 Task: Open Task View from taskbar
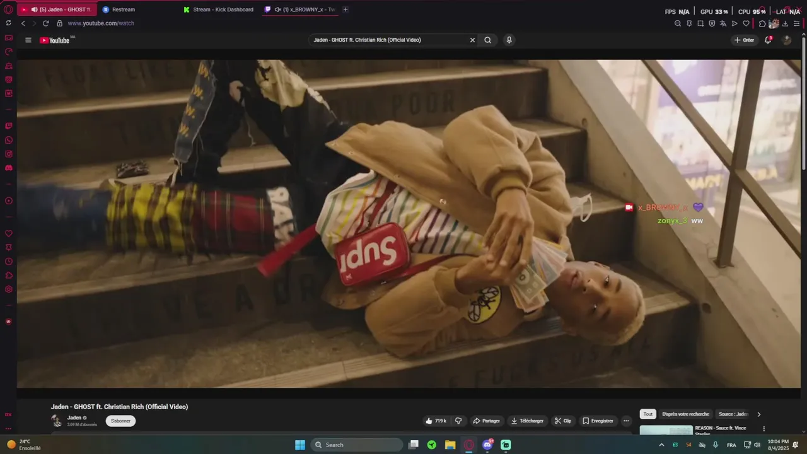click(413, 445)
